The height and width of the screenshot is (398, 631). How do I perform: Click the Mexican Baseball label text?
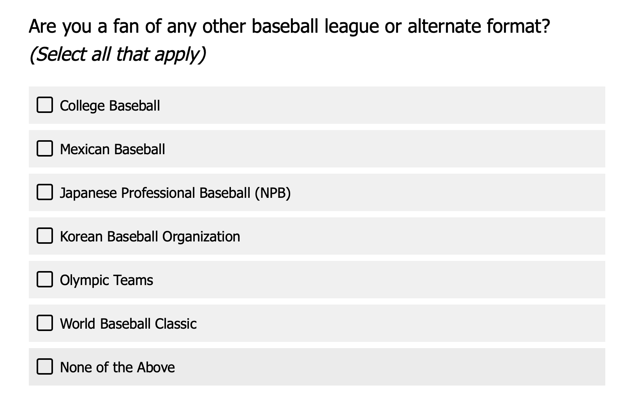(x=112, y=149)
